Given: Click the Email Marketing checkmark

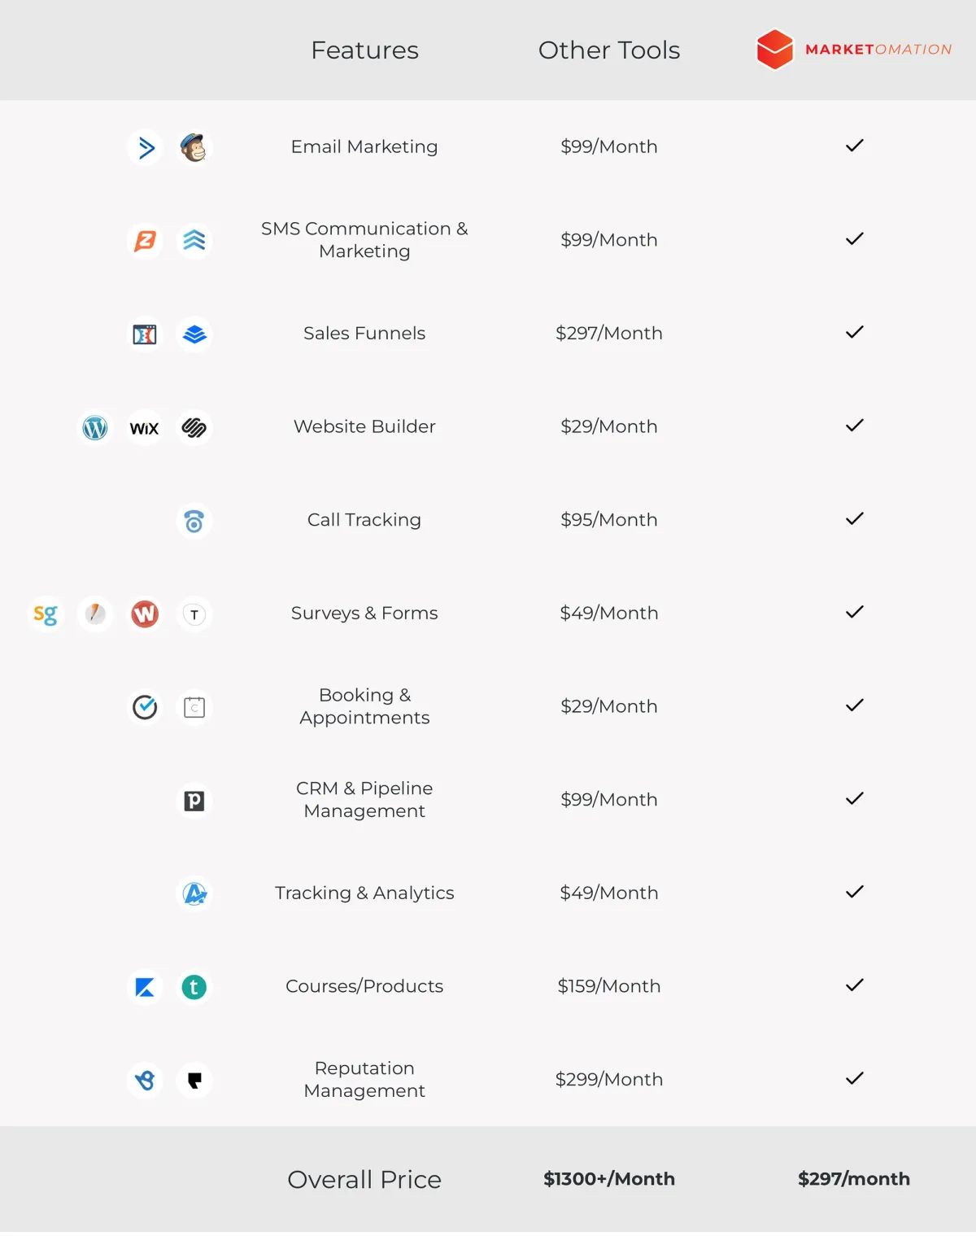Looking at the screenshot, I should pos(854,146).
